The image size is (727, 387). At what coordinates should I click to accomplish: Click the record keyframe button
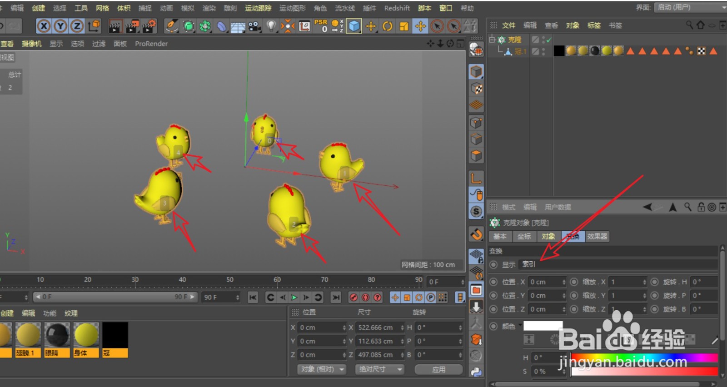pos(354,298)
